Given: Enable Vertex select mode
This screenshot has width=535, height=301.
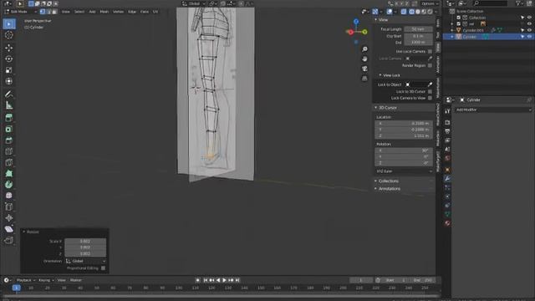Looking at the screenshot, I should pyautogui.click(x=43, y=12).
